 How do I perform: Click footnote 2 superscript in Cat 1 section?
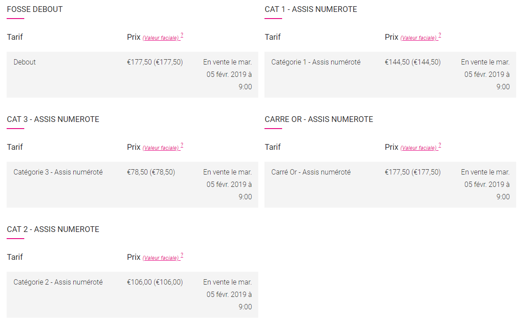click(x=440, y=35)
